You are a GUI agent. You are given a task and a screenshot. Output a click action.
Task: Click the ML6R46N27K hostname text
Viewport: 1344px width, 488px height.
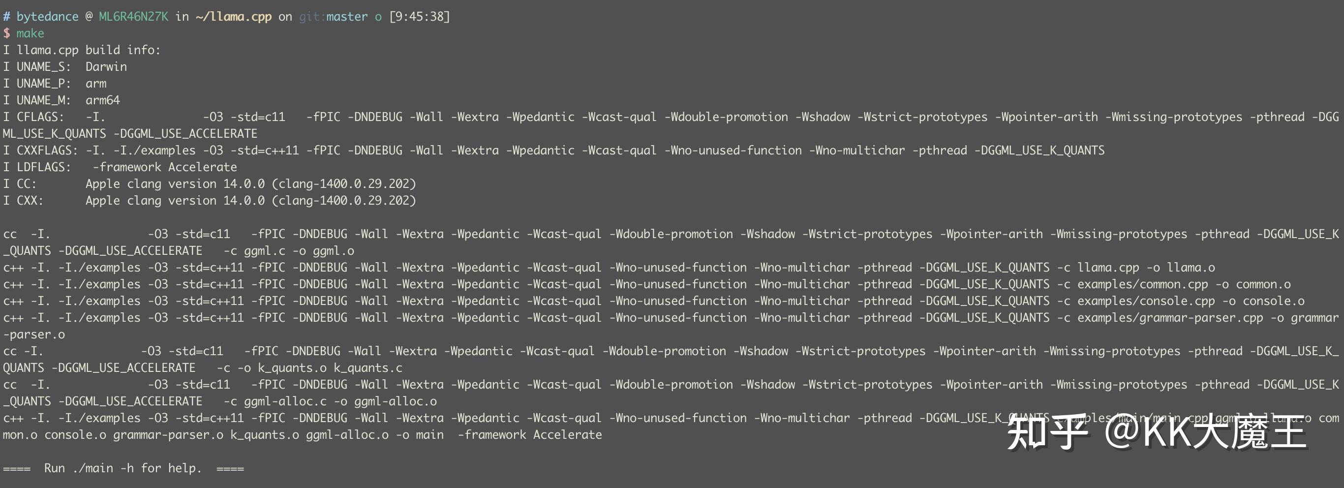click(x=134, y=17)
